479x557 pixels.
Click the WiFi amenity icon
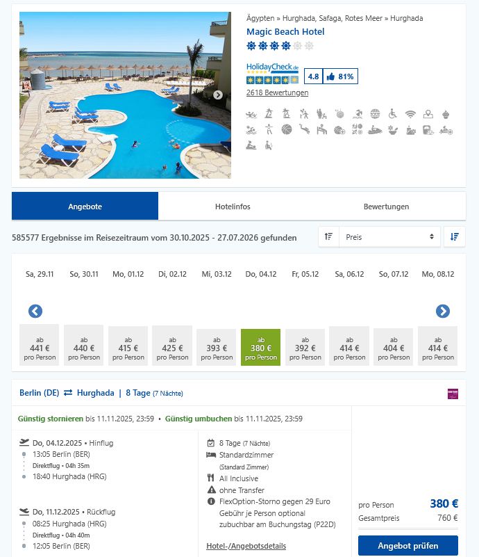coord(410,114)
